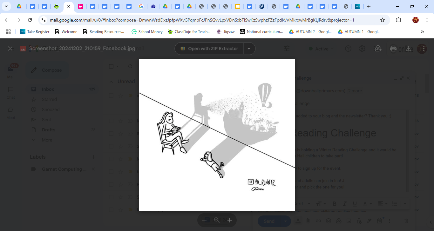Open the Welcome bookmark
This screenshot has width=434, height=231.
tap(66, 32)
